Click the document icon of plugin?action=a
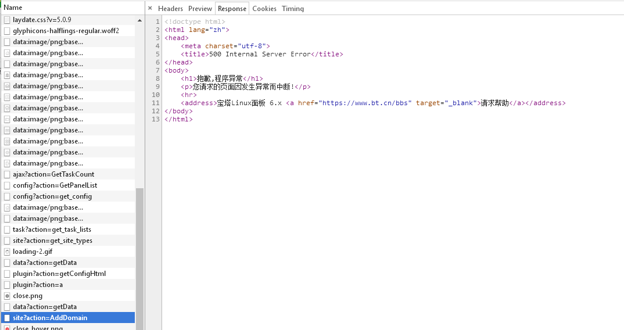 (7, 285)
